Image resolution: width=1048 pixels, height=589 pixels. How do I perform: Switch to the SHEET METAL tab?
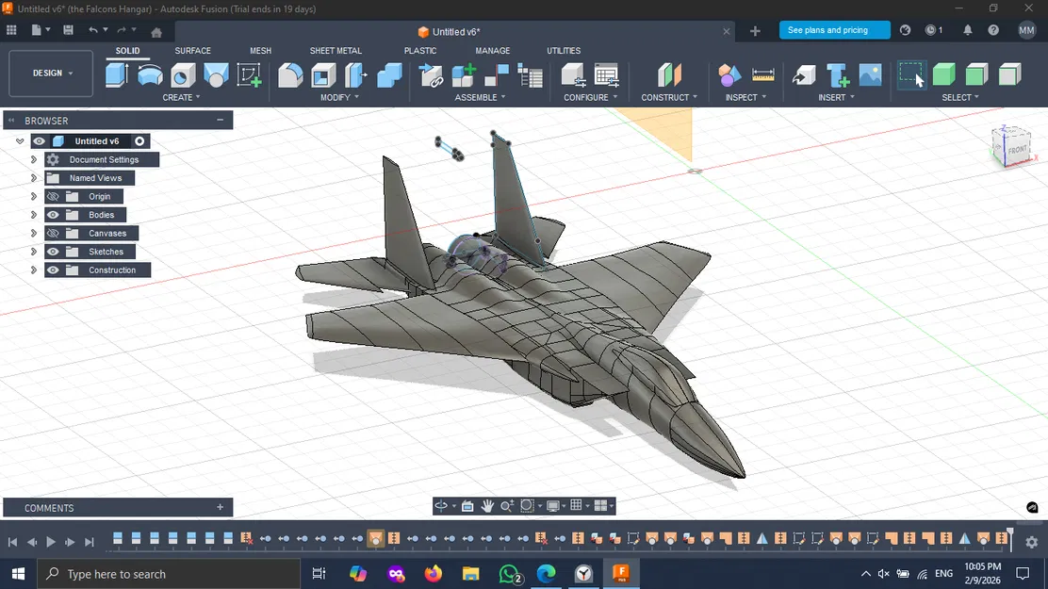(336, 51)
